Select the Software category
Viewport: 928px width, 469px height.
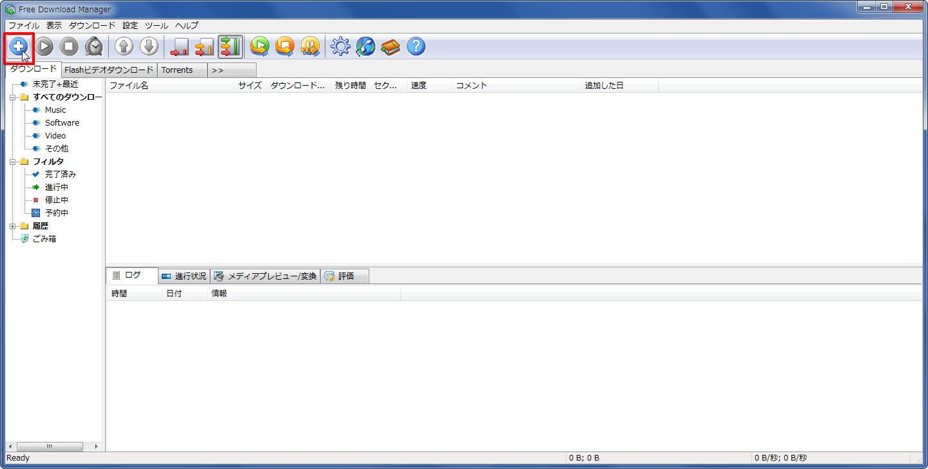62,122
